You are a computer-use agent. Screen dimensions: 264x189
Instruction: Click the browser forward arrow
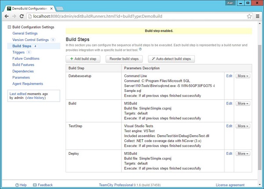pos(14,17)
